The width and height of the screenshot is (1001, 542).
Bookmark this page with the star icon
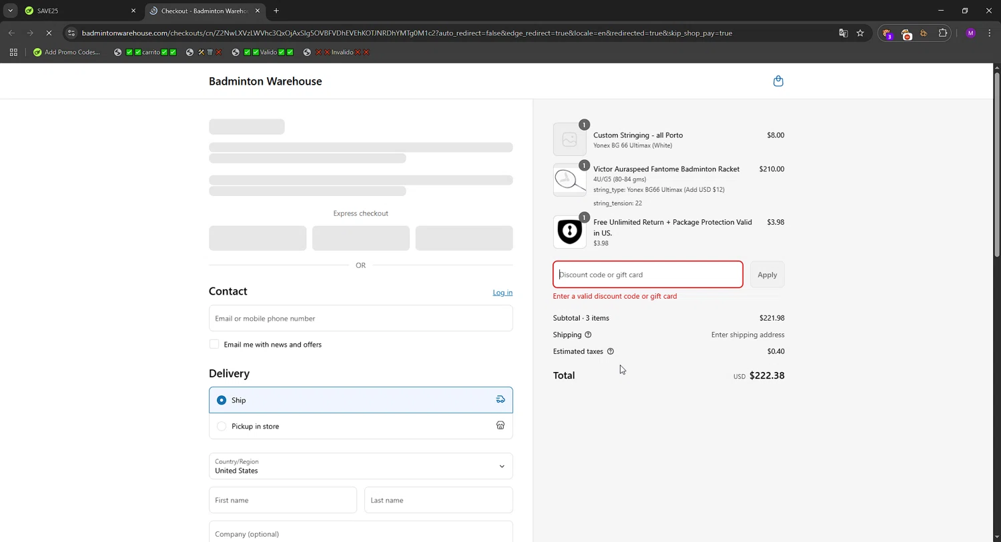tap(860, 33)
